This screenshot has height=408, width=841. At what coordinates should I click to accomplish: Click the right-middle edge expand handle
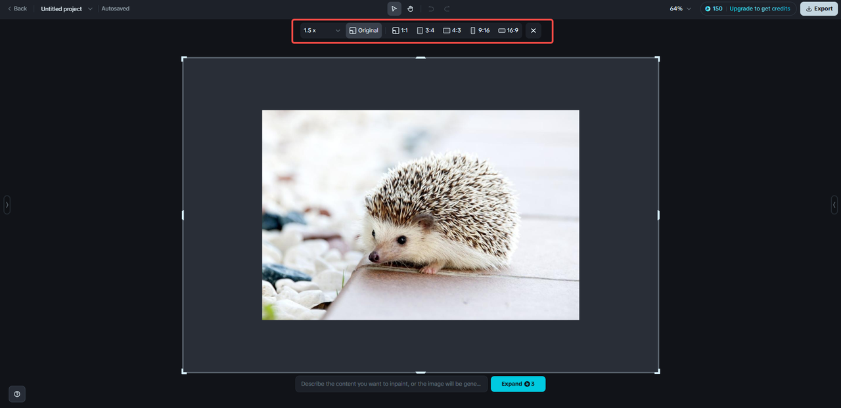658,215
